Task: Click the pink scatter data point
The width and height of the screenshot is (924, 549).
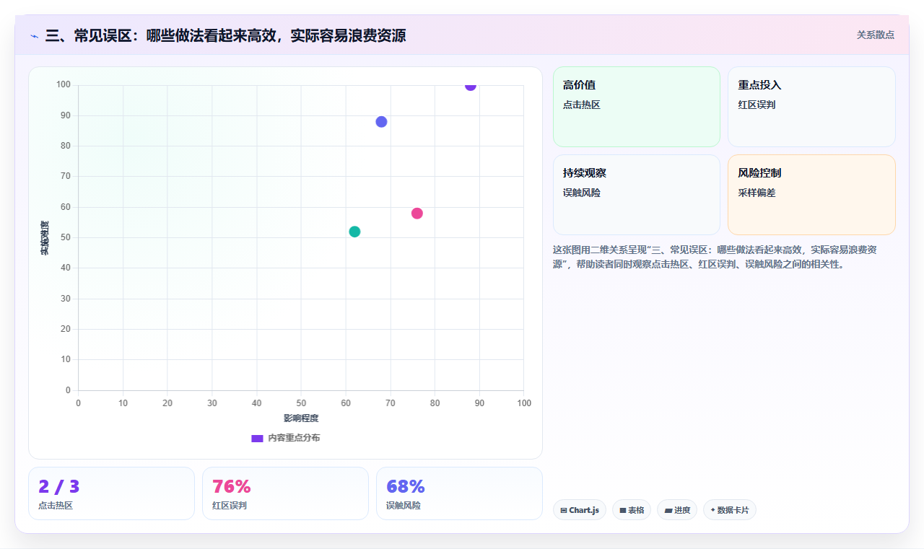Action: pyautogui.click(x=417, y=214)
